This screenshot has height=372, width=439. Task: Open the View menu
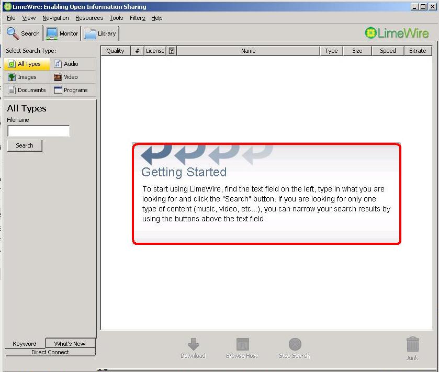click(29, 18)
